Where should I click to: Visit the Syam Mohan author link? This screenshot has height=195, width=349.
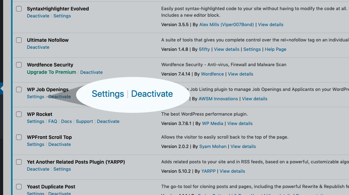[213, 146]
